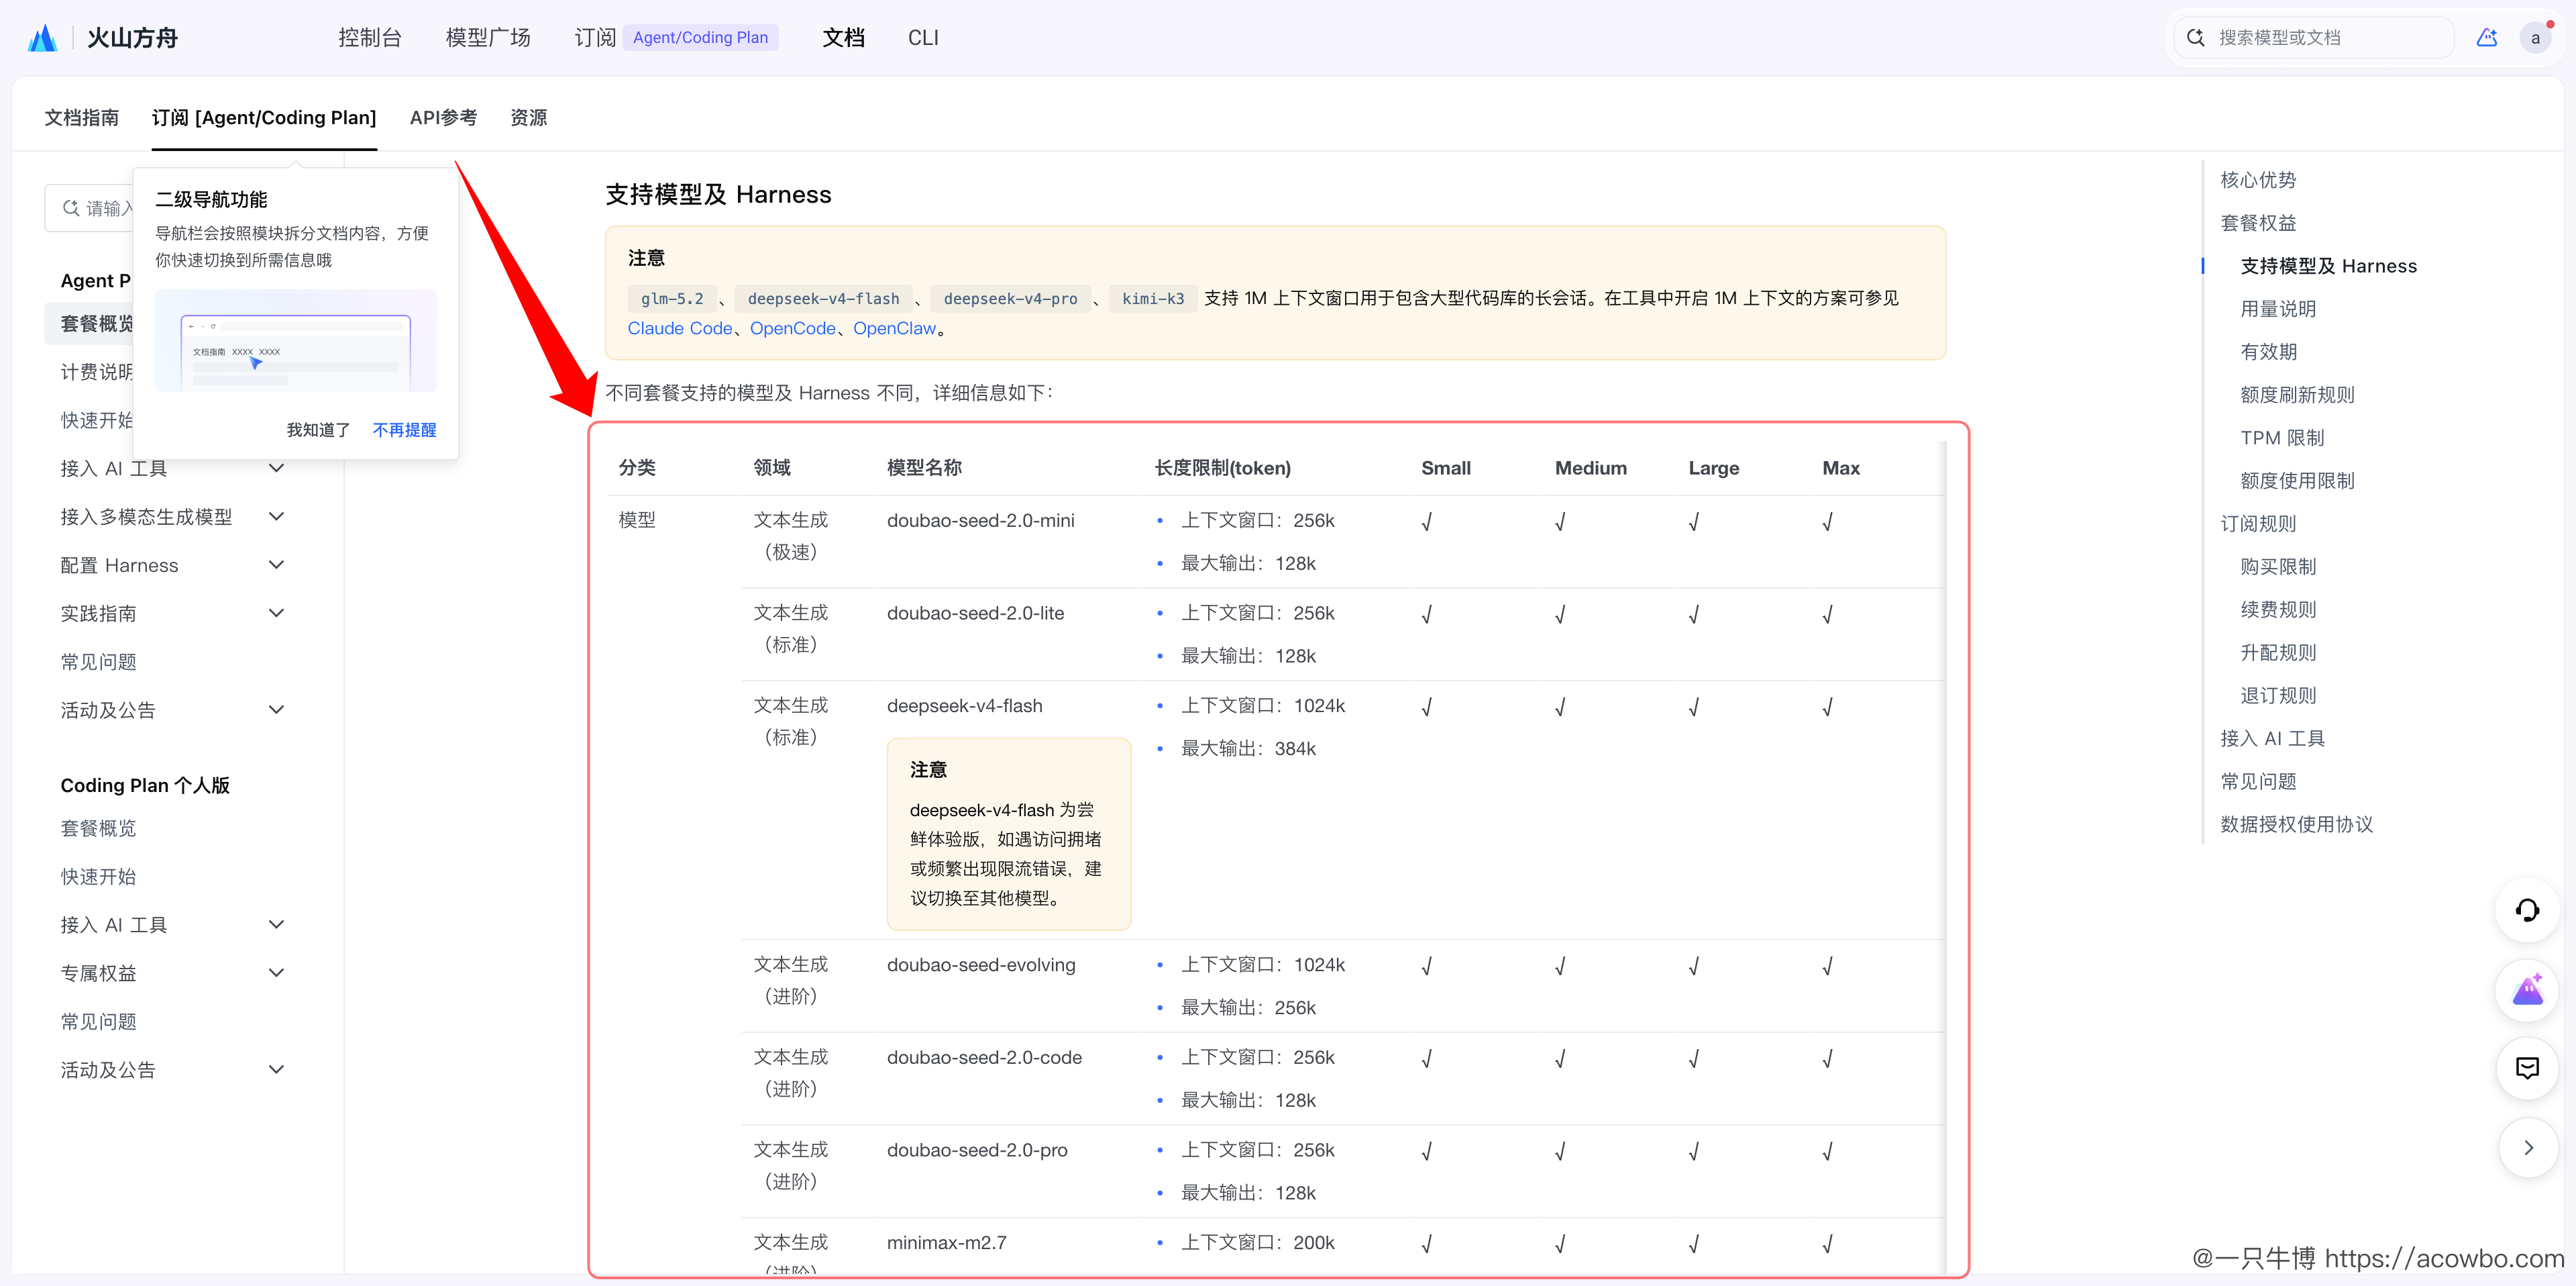
Task: Open 模型广场 in top navigation
Action: [488, 38]
